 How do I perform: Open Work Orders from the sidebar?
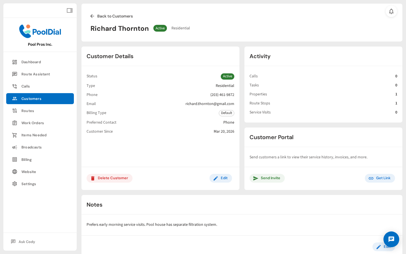[x=32, y=123]
